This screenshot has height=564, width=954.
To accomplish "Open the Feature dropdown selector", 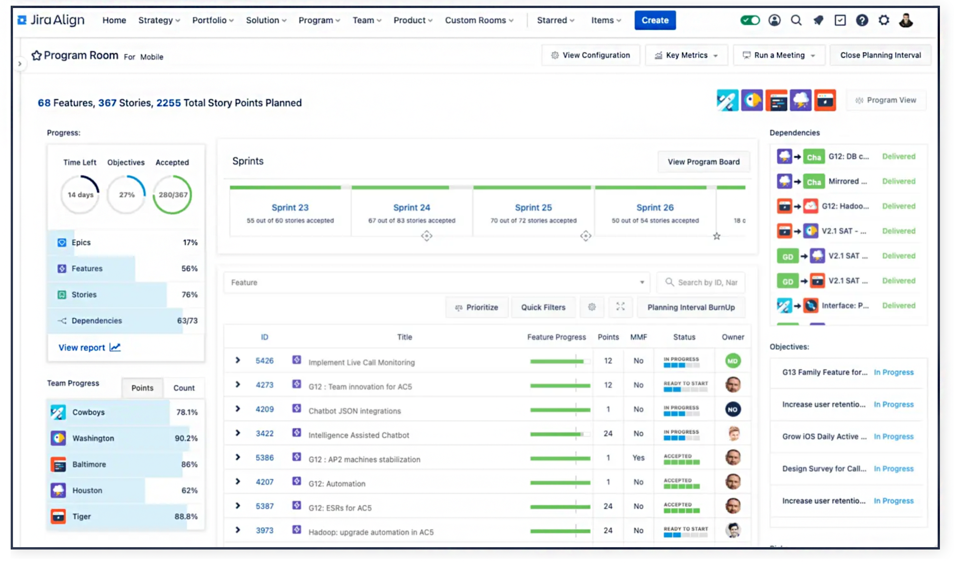I will click(437, 282).
